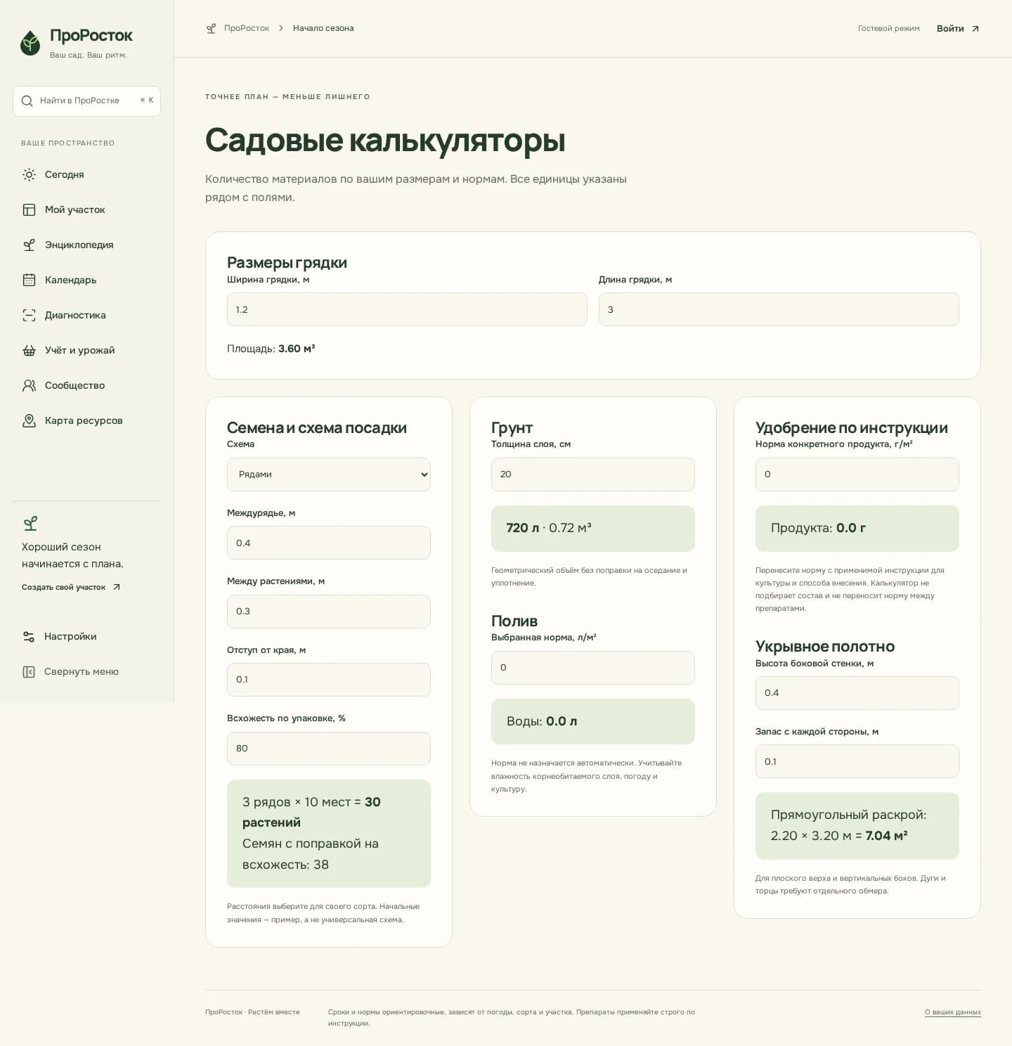The height and width of the screenshot is (1046, 1012).
Task: Click the Между растениями input field
Action: pos(329,612)
